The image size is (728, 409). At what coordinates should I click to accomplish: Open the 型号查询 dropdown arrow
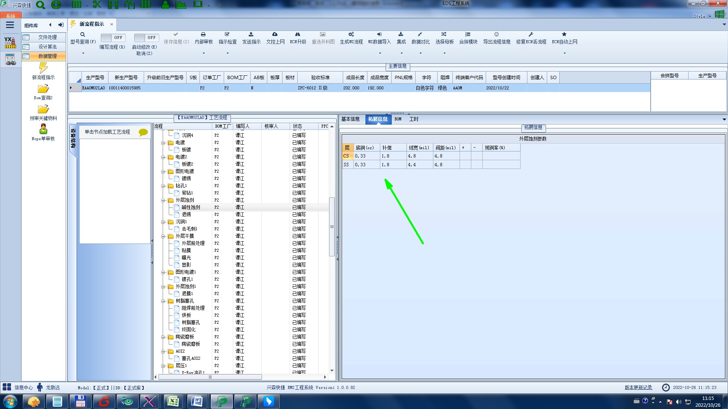(83, 53)
